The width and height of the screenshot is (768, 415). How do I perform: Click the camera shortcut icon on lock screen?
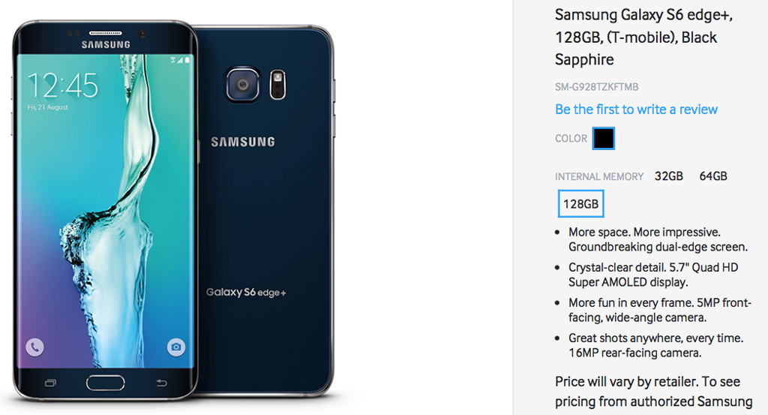[175, 347]
